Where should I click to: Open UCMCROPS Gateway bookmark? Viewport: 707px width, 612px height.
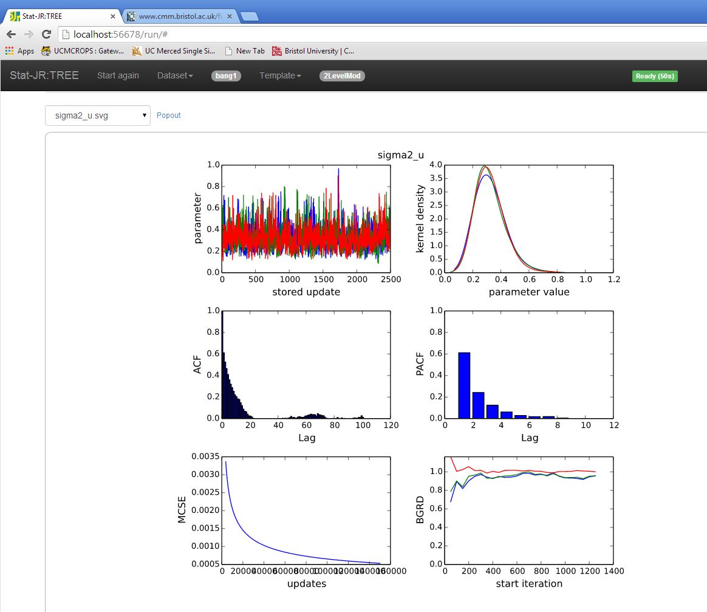[83, 51]
